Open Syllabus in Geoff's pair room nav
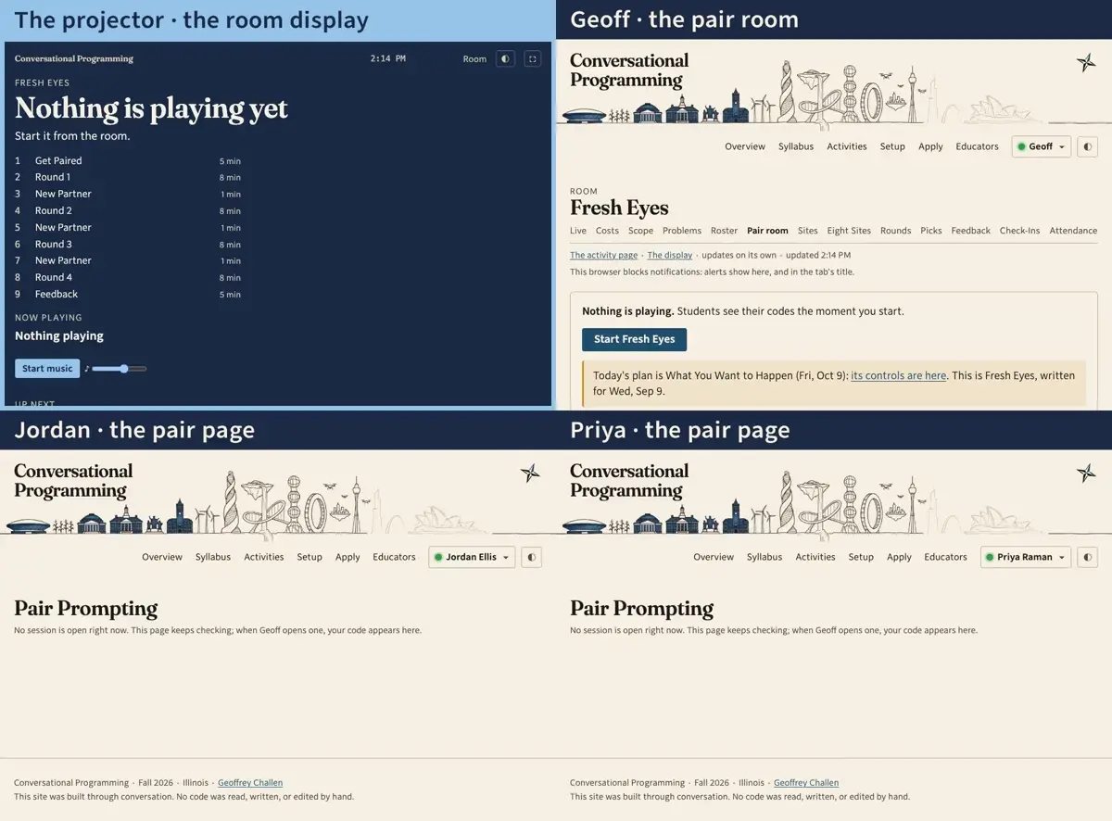Image resolution: width=1112 pixels, height=821 pixels. [796, 146]
